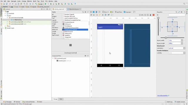Open the visibility none dropdown arrow

[184, 53]
